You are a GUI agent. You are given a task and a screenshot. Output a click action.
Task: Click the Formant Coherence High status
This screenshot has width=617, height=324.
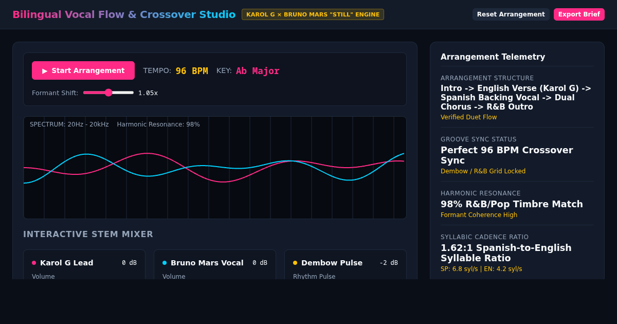tap(479, 215)
